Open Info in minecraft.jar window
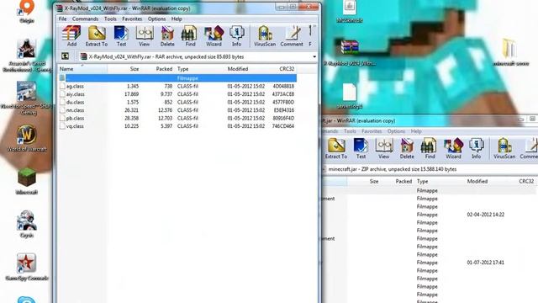 [476, 148]
